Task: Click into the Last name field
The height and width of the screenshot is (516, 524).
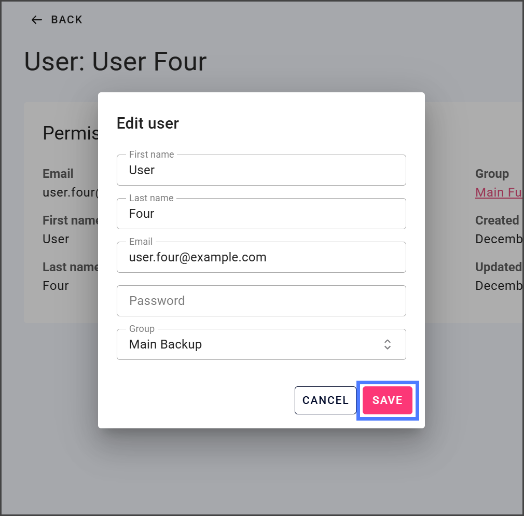Action: (261, 214)
